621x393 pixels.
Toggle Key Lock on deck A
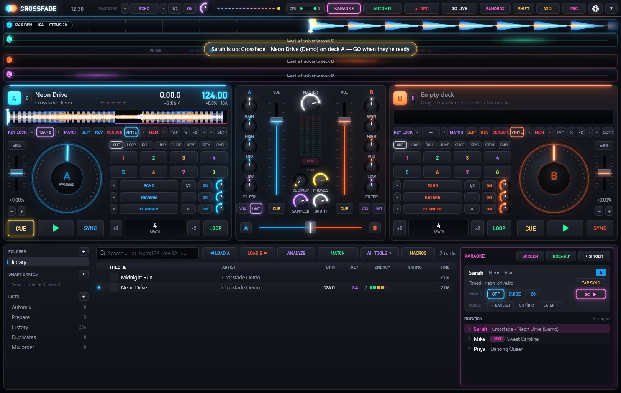[17, 132]
